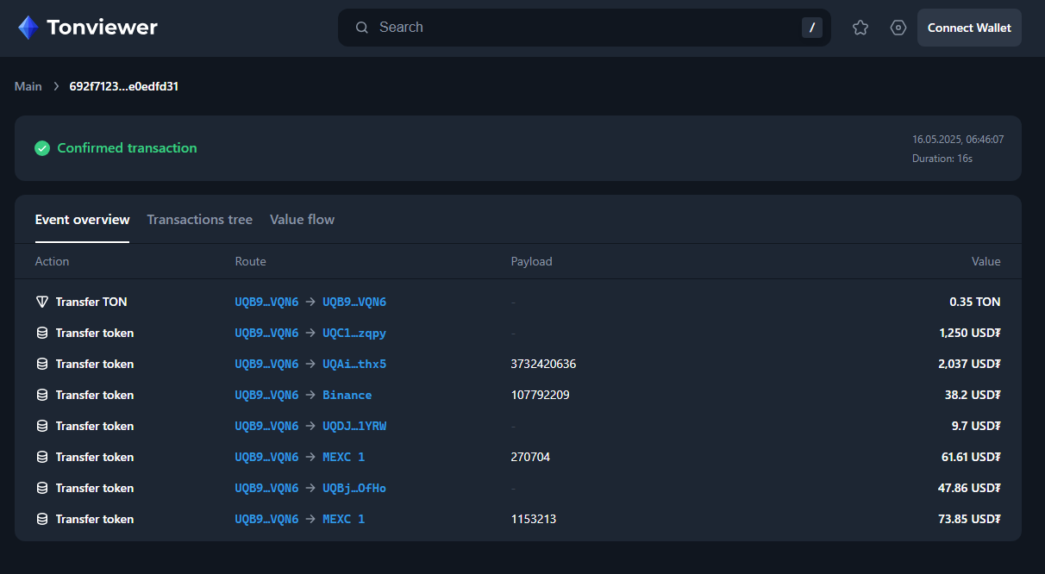1045x574 pixels.
Task: Click the Connect Wallet button
Action: pos(969,28)
